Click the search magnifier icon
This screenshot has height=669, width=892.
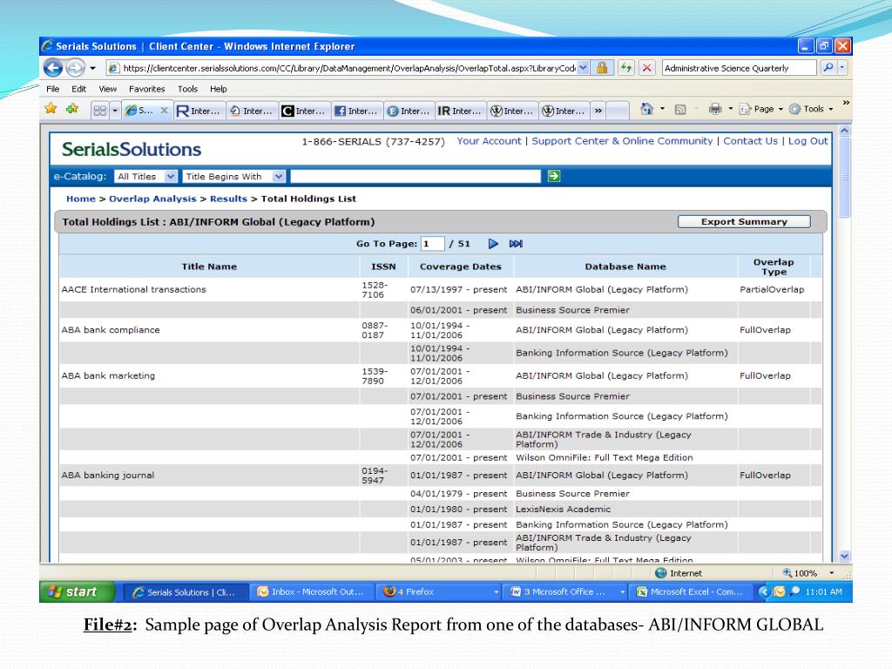click(x=828, y=68)
